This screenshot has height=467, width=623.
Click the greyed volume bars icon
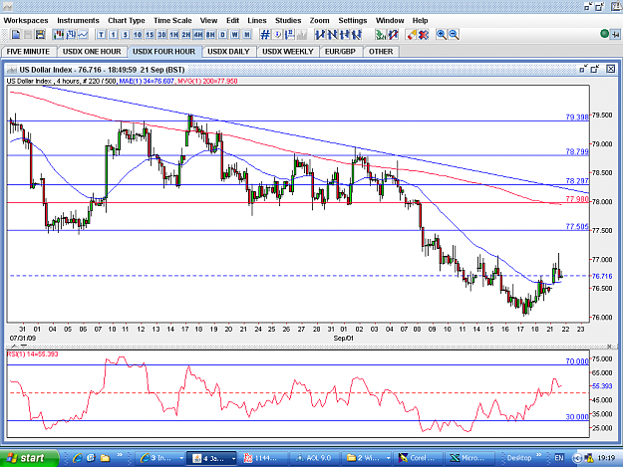(x=302, y=35)
